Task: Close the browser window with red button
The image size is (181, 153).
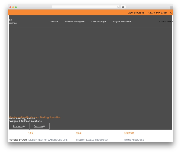Action: [10, 7]
